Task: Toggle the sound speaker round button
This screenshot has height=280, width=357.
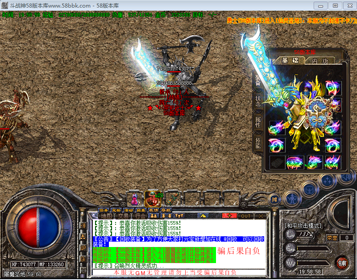Action: coord(346,177)
